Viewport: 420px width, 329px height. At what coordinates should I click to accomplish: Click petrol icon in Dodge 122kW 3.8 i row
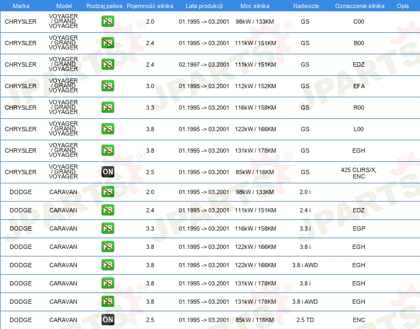click(107, 246)
